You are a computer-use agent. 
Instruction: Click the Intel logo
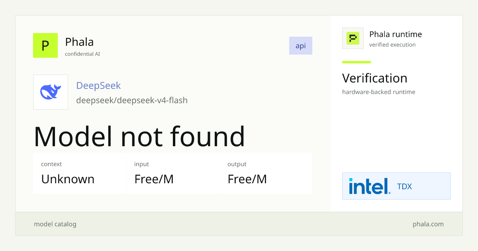pyautogui.click(x=370, y=186)
